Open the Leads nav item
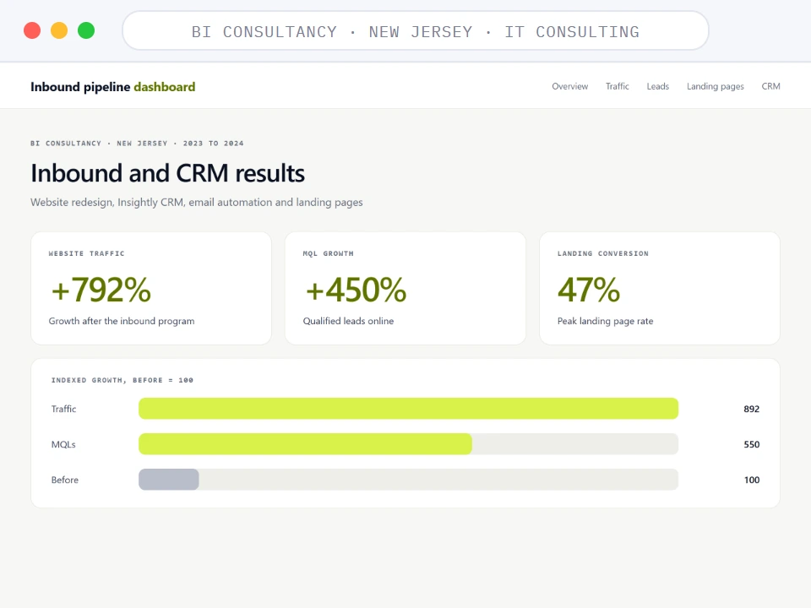 point(657,86)
